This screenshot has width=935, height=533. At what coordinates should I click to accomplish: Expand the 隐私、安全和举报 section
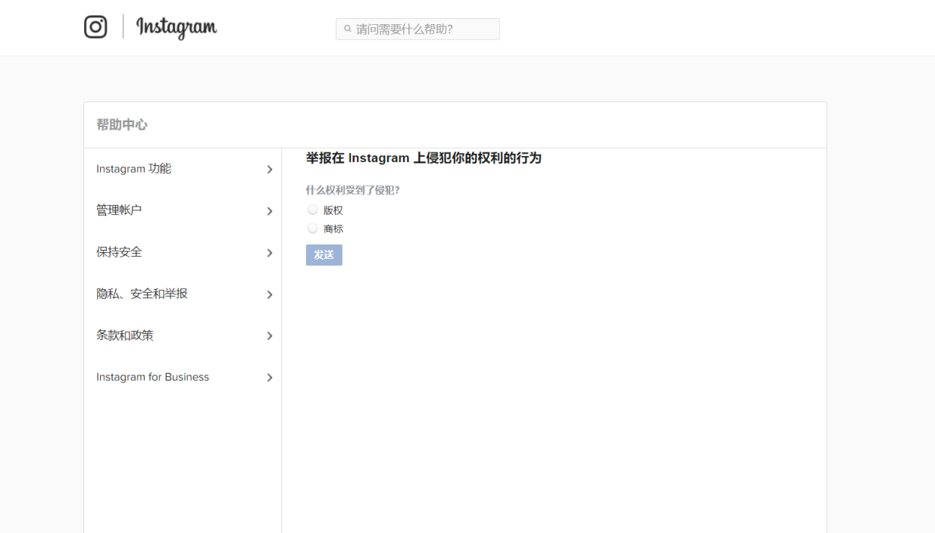click(269, 294)
